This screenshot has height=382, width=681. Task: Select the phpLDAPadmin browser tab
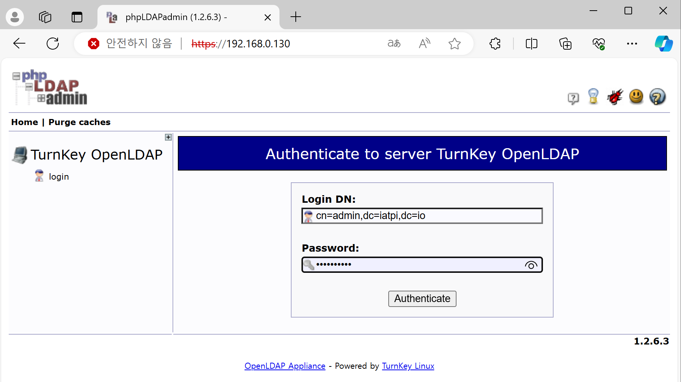click(x=188, y=17)
